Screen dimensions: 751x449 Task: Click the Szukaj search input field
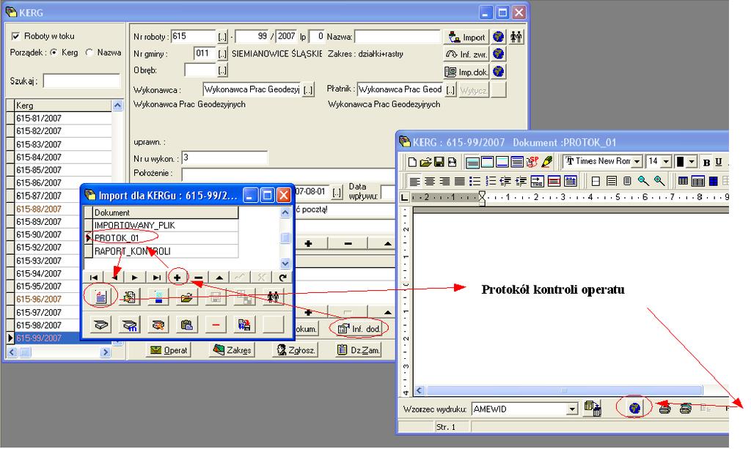[81, 81]
